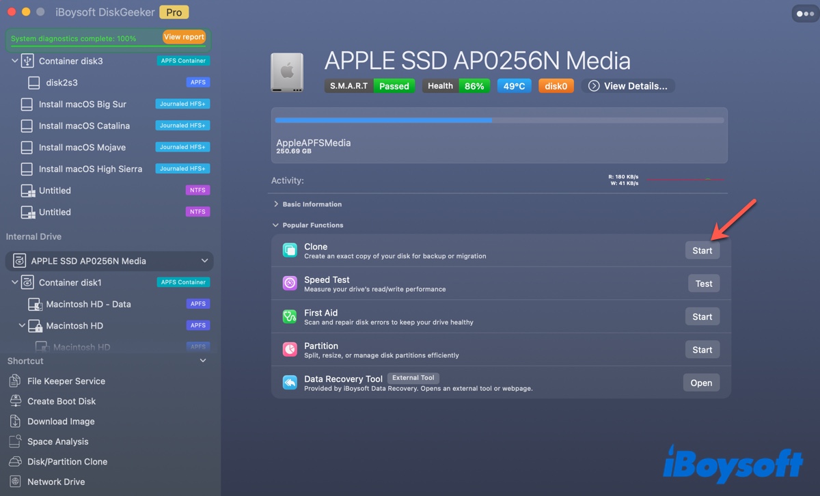The height and width of the screenshot is (496, 820).
Task: Click the S.M.A.R.T Passed status badge
Action: pyautogui.click(x=370, y=86)
